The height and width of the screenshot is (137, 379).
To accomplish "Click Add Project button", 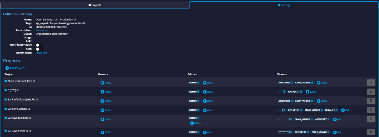I will (x=16, y=68).
